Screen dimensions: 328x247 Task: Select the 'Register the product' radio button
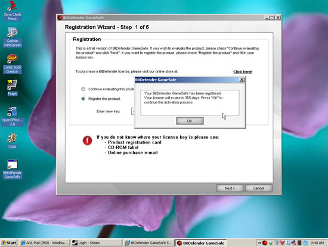pyautogui.click(x=83, y=99)
